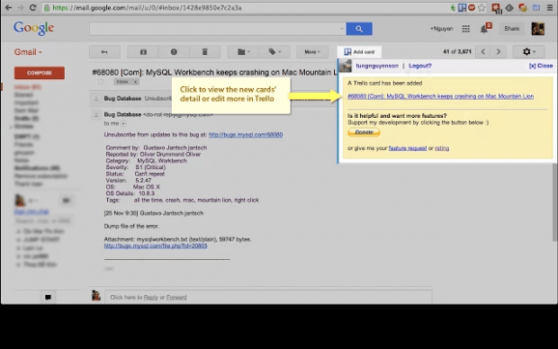Click the vertical page scrollbar

(x=555, y=202)
